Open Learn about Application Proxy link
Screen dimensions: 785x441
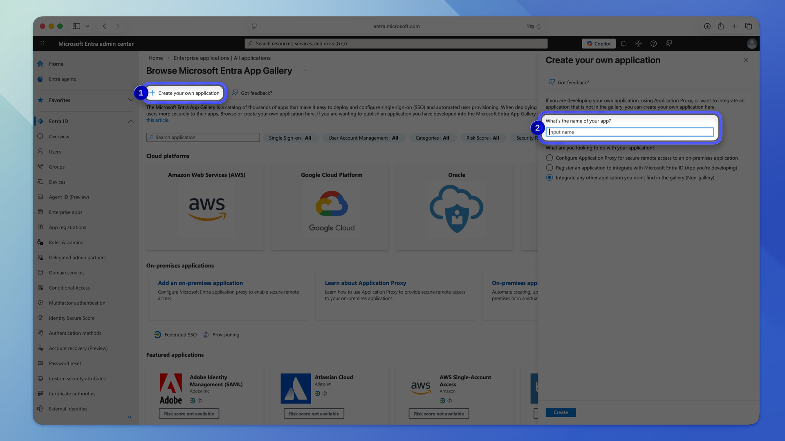click(x=366, y=283)
